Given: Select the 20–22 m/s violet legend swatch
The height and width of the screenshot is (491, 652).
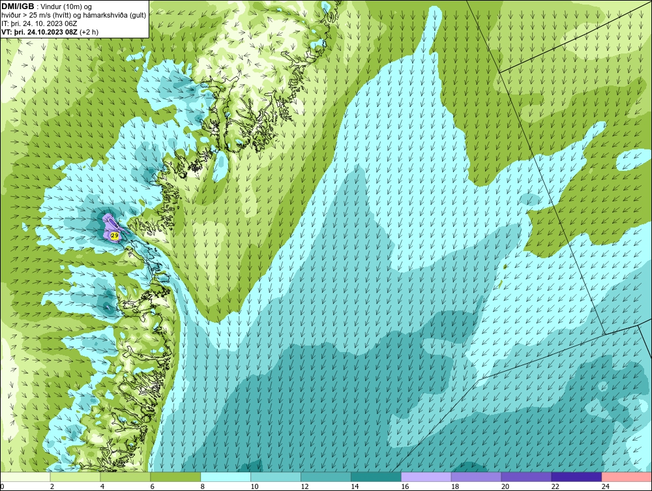Looking at the screenshot, I should (x=526, y=477).
